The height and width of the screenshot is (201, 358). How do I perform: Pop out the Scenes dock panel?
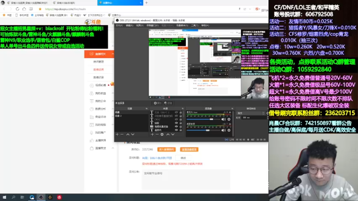(147, 109)
